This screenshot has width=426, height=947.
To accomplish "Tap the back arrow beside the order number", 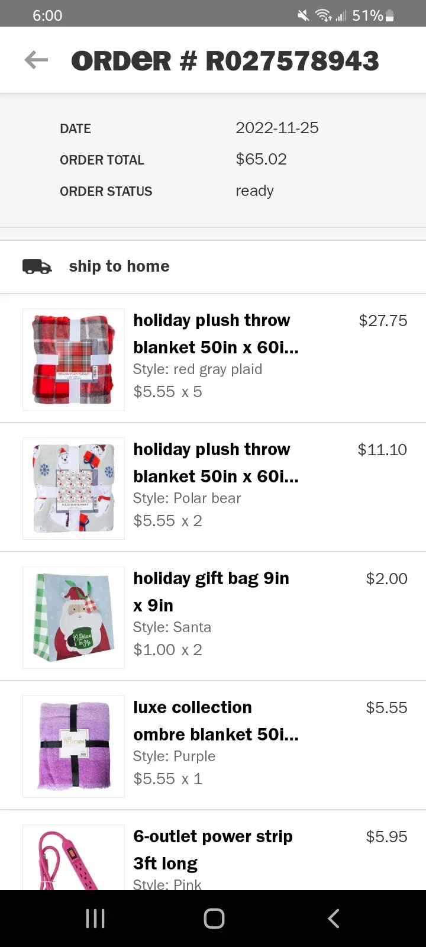I will click(x=36, y=60).
